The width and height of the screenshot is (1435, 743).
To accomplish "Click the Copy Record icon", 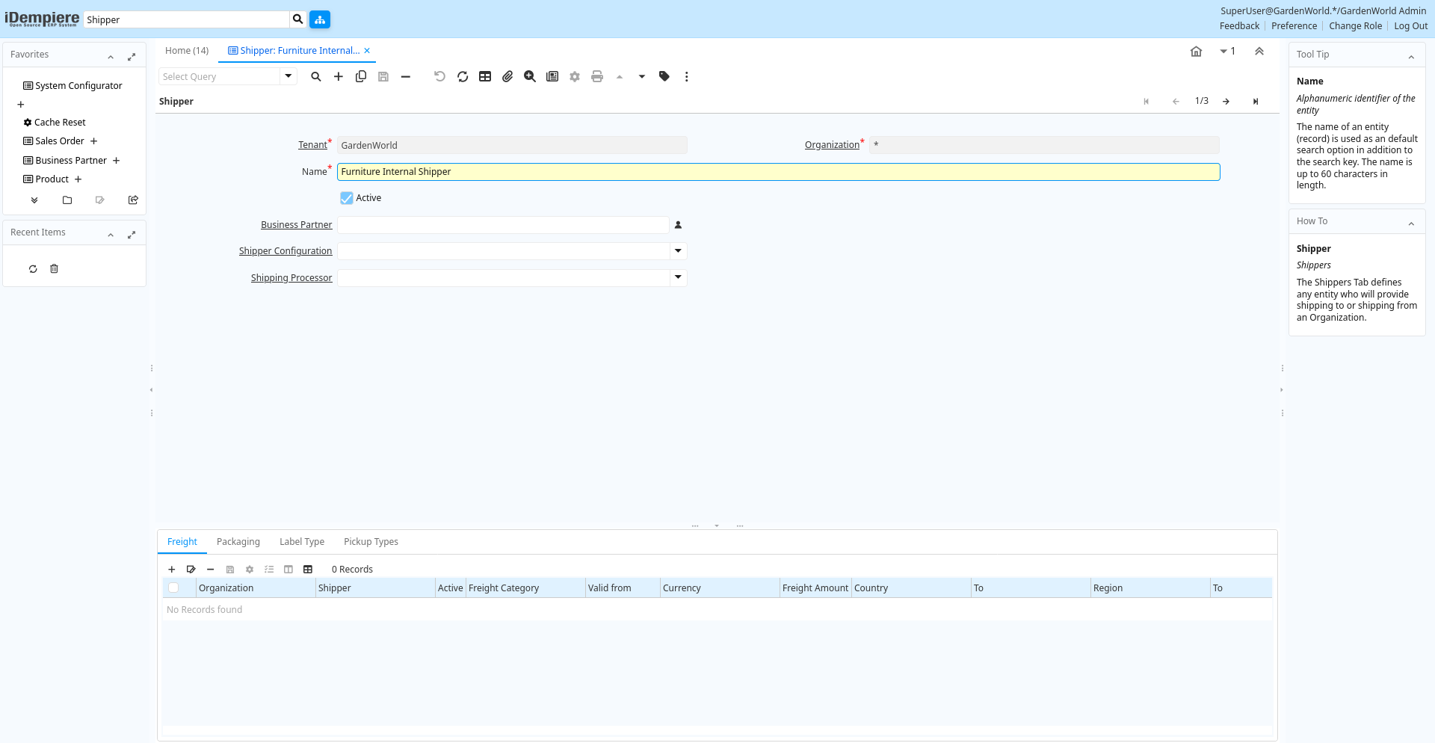I will [361, 76].
